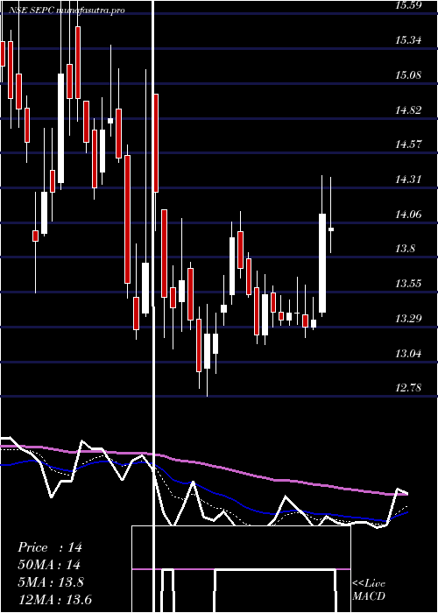The width and height of the screenshot is (438, 613).
Task: Click the 12.78 price axis label
Action: click(x=409, y=388)
